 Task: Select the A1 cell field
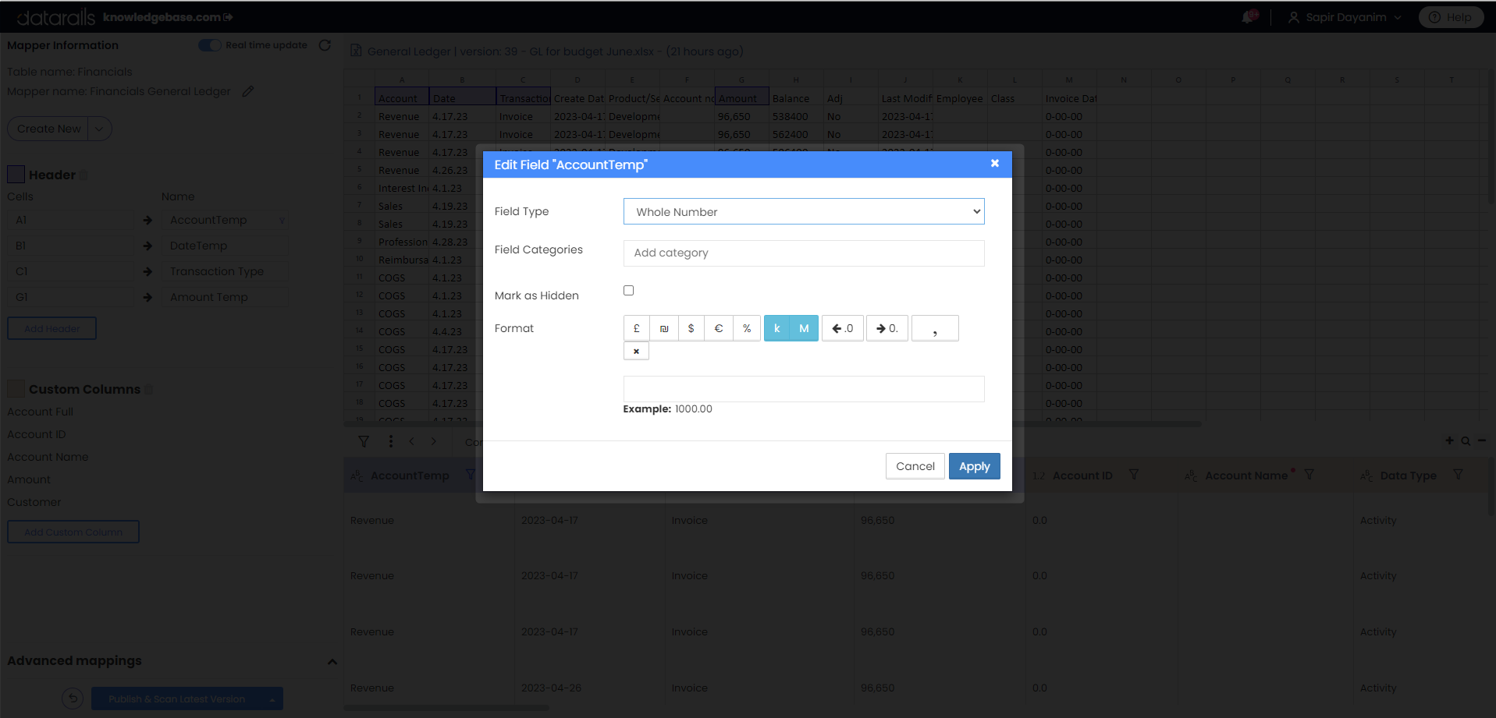pyautogui.click(x=70, y=220)
